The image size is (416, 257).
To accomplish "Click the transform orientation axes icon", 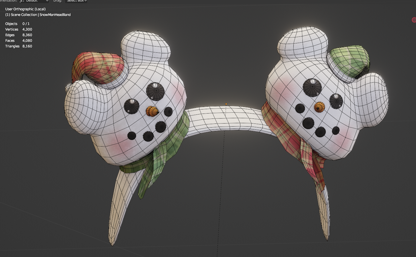I will [x=22, y=1].
